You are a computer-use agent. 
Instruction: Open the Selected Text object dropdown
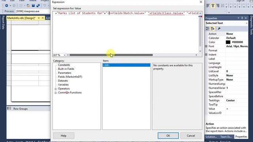pyautogui.click(x=247, y=23)
